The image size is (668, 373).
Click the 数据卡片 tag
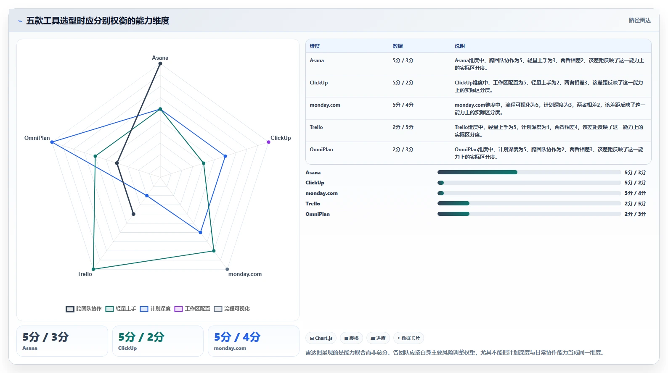point(408,338)
